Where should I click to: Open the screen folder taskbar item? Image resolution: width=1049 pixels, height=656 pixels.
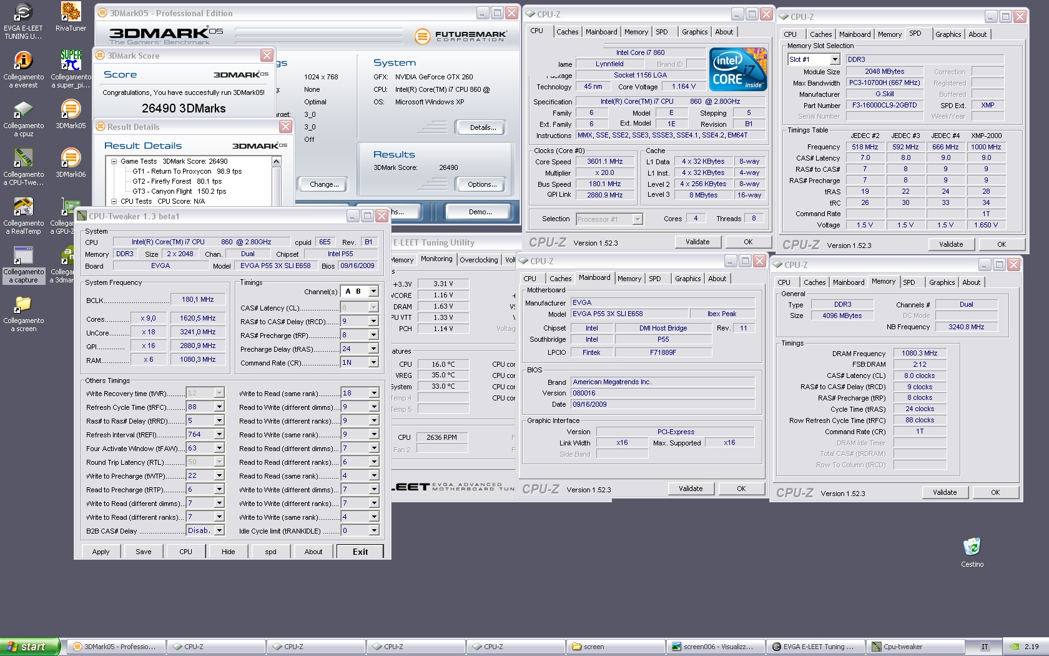pyautogui.click(x=615, y=647)
